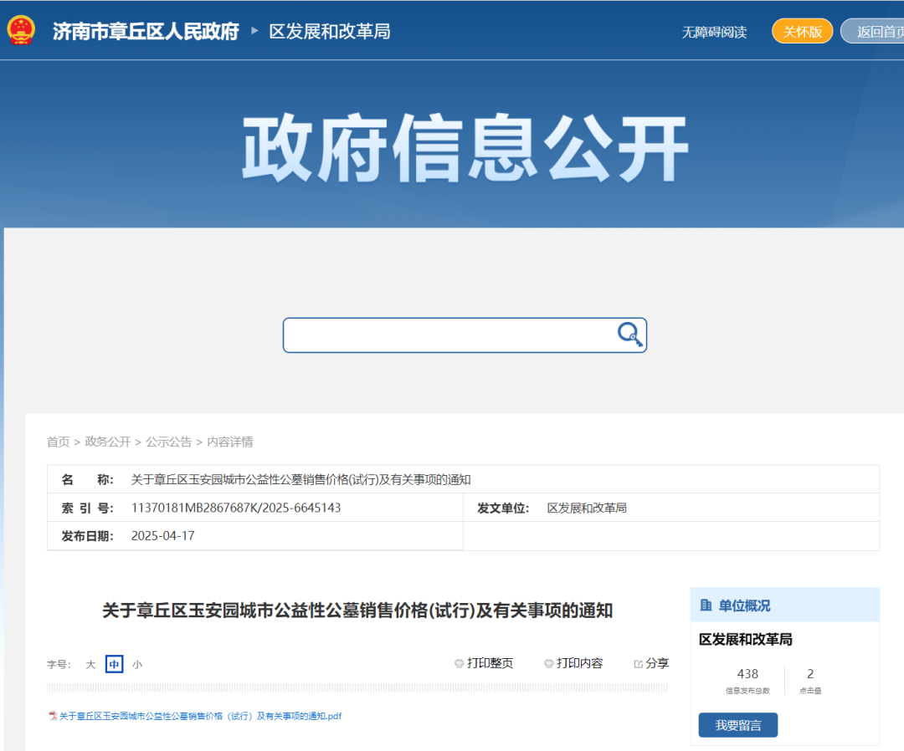Screen dimensions: 904x751
Task: Download the 通知.pdf attachment
Action: tap(201, 716)
